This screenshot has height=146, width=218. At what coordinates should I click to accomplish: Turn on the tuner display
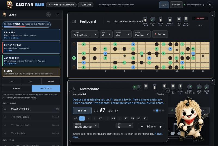[200, 18]
